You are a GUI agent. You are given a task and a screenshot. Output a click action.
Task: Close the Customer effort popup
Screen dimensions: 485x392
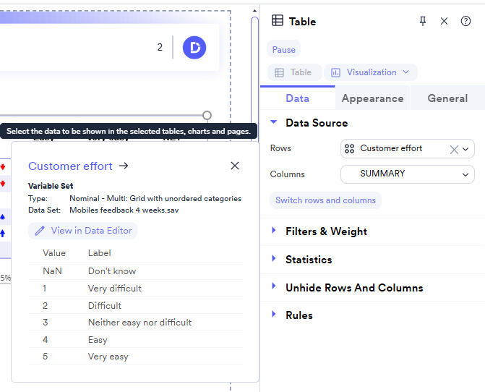click(235, 166)
